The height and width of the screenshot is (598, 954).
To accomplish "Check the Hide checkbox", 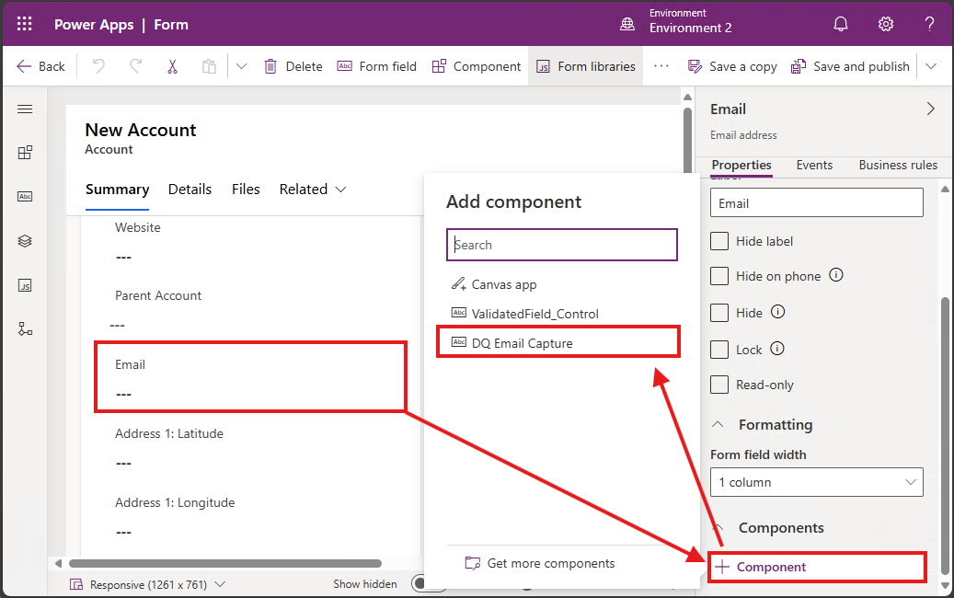I will (719, 313).
